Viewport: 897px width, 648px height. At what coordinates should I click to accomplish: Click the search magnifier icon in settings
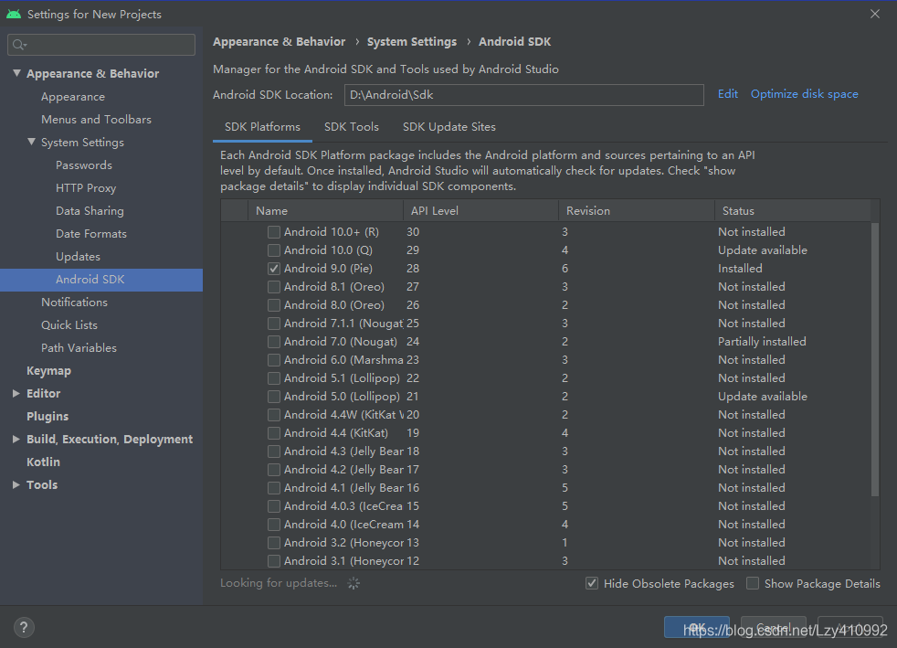point(19,45)
